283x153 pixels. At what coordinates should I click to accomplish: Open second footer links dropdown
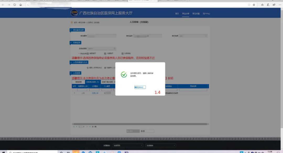pyautogui.click(x=161, y=145)
